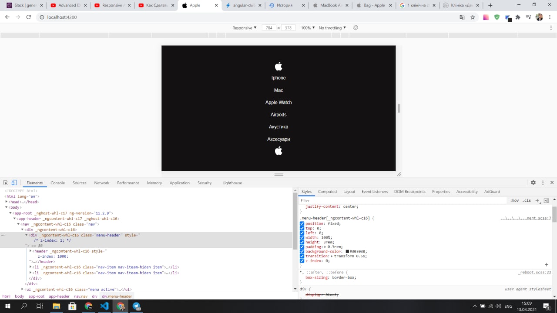The width and height of the screenshot is (557, 313).
Task: Open the Event Listeners tab
Action: coord(375,192)
